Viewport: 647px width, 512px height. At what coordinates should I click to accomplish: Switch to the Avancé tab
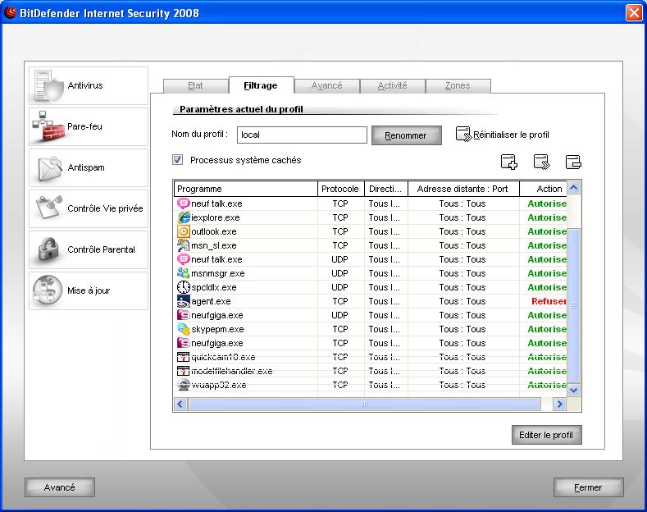(327, 86)
